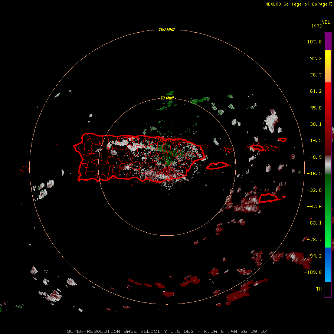This screenshot has height=334, width=334.
Task: Click the VEL legend title
Action: click(326, 22)
